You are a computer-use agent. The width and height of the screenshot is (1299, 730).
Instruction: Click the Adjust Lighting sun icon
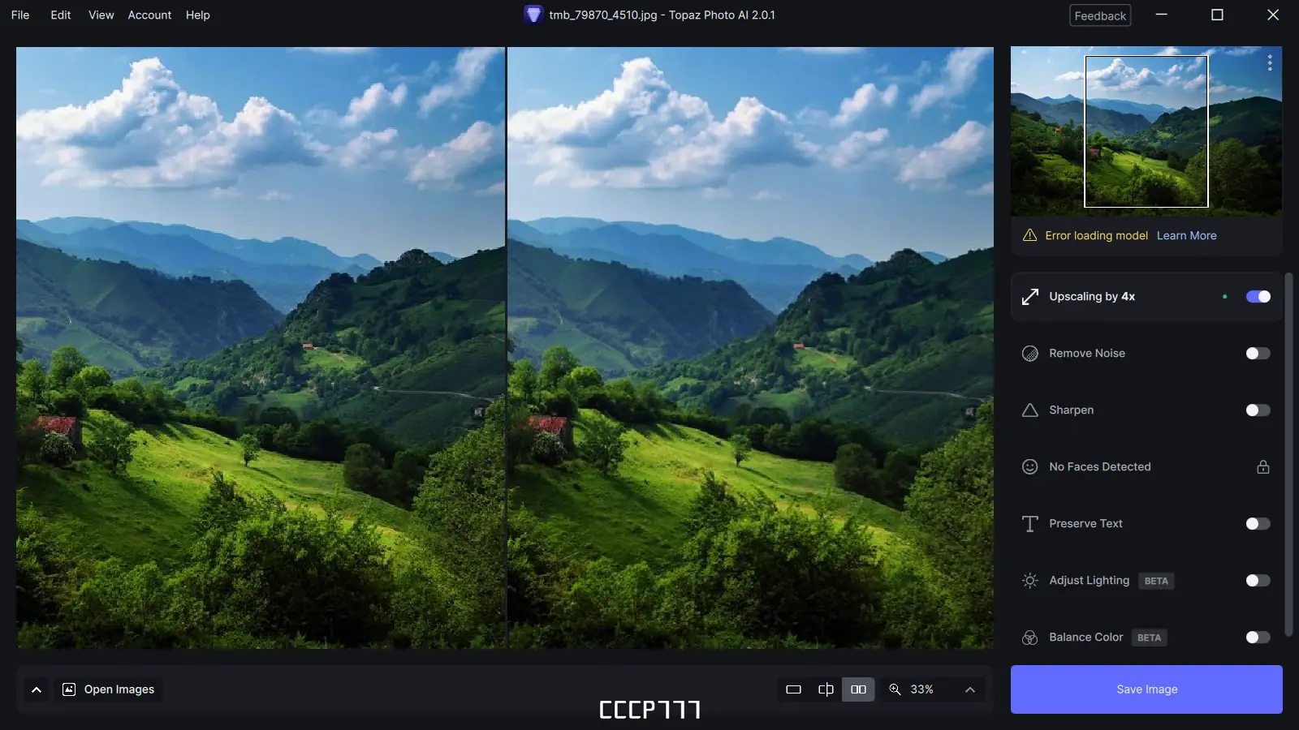coord(1030,581)
